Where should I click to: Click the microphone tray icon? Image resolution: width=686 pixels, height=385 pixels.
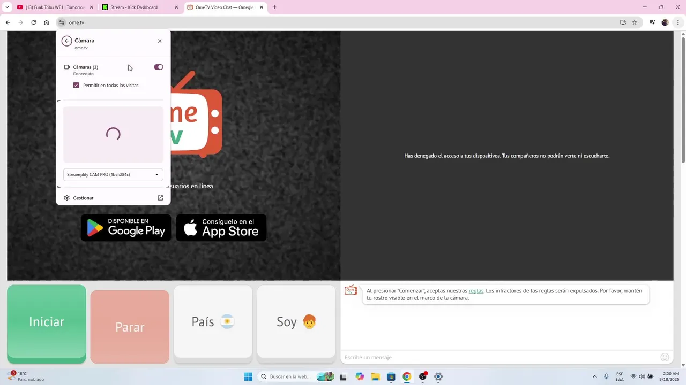tap(606, 376)
